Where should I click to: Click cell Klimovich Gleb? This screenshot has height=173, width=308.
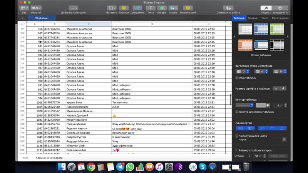point(89,146)
